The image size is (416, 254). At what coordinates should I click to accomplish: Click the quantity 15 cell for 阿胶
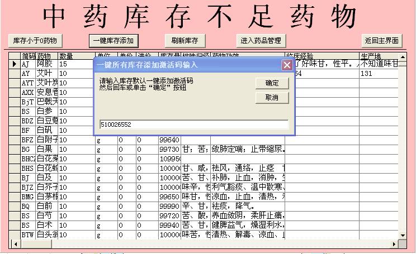click(77, 64)
